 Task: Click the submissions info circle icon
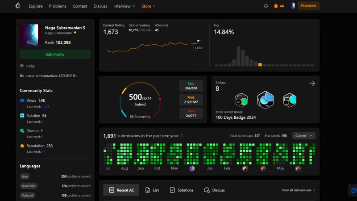pyautogui.click(x=181, y=136)
